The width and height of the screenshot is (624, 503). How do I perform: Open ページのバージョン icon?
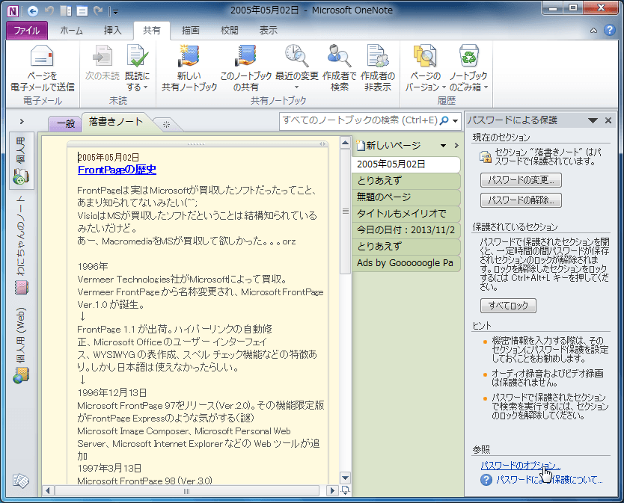click(x=425, y=55)
